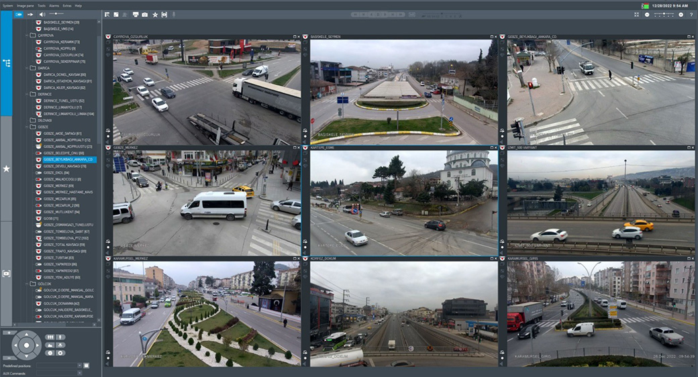Click the snapshot camera icon in toolbar
The width and height of the screenshot is (698, 377).
(144, 14)
